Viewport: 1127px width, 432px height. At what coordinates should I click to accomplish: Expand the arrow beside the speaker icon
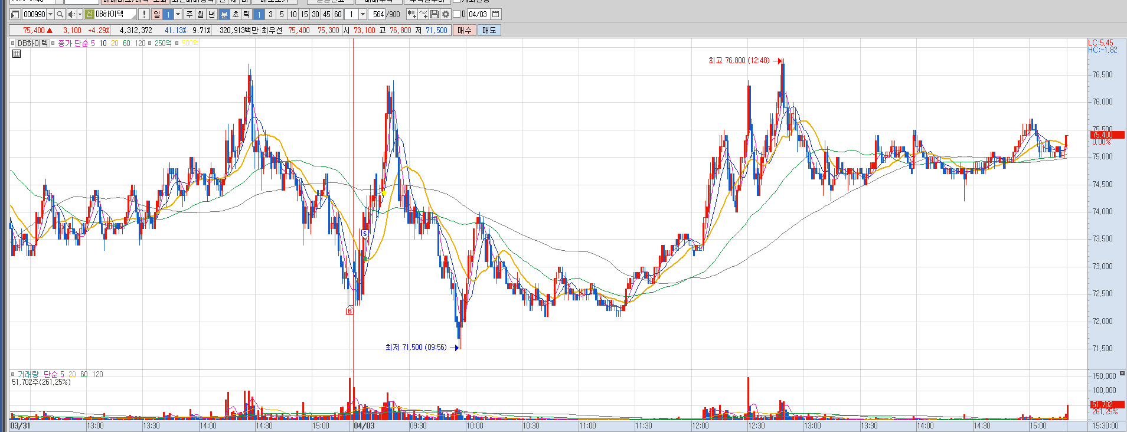[80, 14]
